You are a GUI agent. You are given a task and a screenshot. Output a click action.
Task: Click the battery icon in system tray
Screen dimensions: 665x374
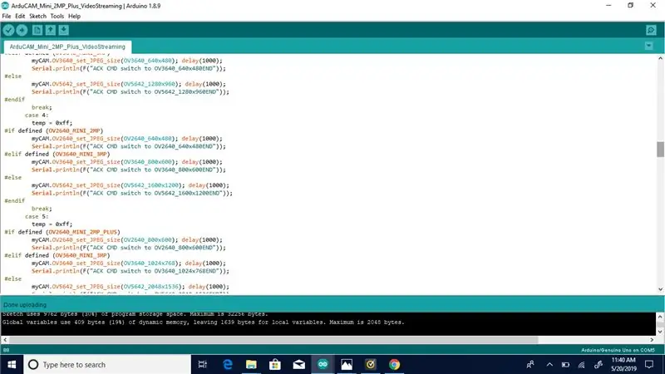coord(565,365)
